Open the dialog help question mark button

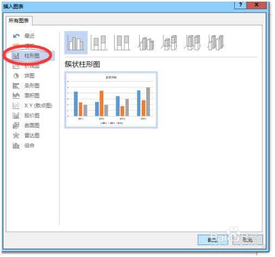[x=240, y=5]
